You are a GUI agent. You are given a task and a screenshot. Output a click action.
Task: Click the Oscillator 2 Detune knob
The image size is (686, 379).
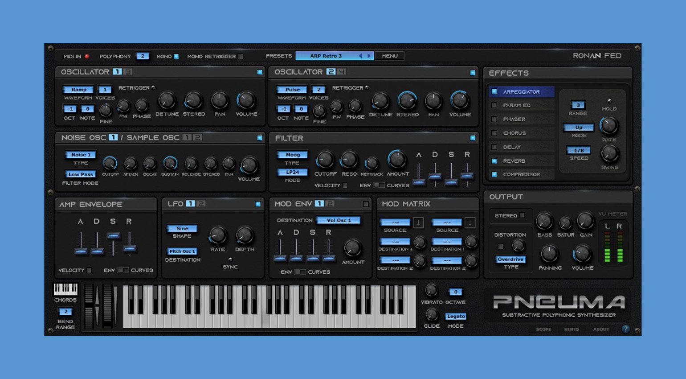point(380,101)
